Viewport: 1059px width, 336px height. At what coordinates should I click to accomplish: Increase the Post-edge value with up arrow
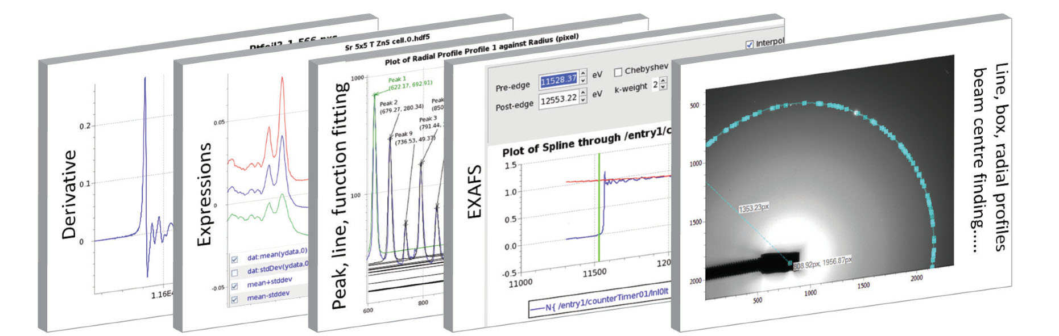[x=583, y=93]
